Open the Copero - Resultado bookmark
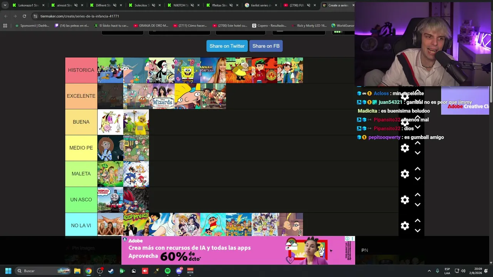The image size is (493, 277). 270,26
